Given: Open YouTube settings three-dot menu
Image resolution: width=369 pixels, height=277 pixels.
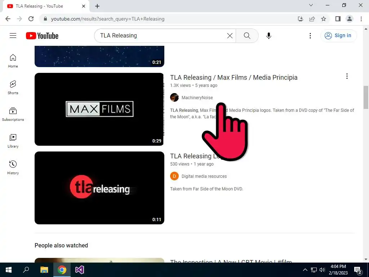Looking at the screenshot, I should pyautogui.click(x=310, y=36).
